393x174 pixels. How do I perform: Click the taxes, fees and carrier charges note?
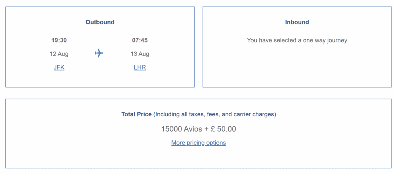[x=215, y=114]
